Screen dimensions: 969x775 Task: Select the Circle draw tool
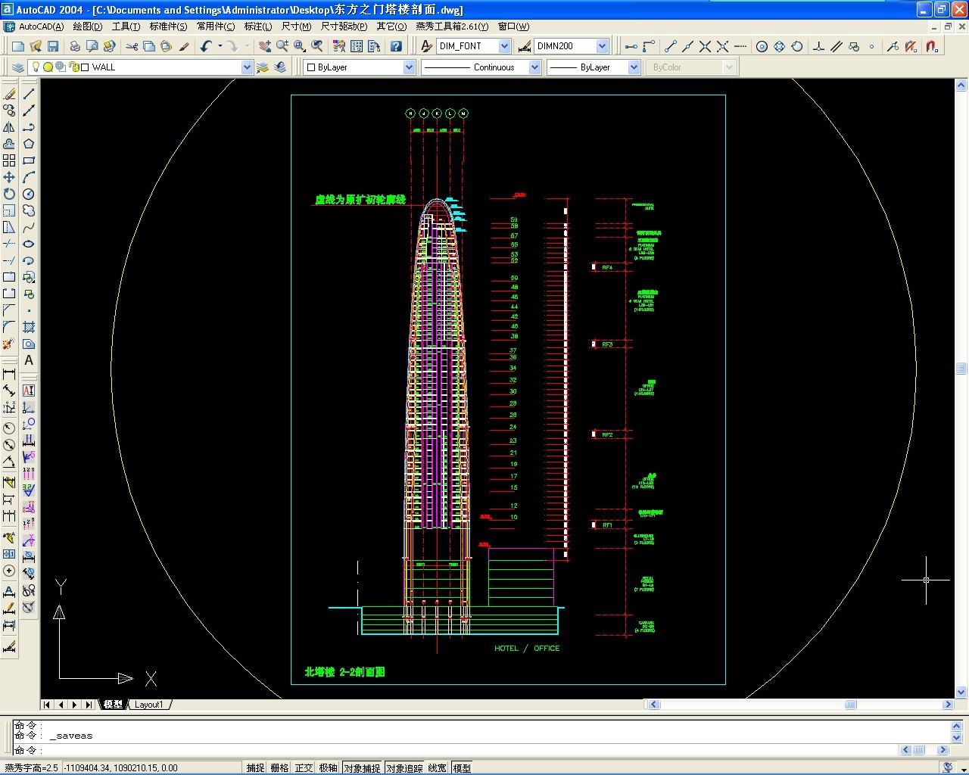click(29, 194)
